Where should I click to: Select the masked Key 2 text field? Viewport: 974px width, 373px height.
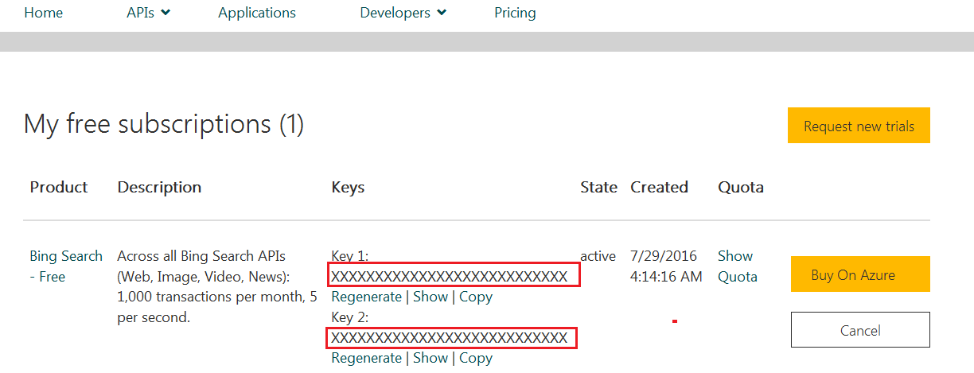452,338
